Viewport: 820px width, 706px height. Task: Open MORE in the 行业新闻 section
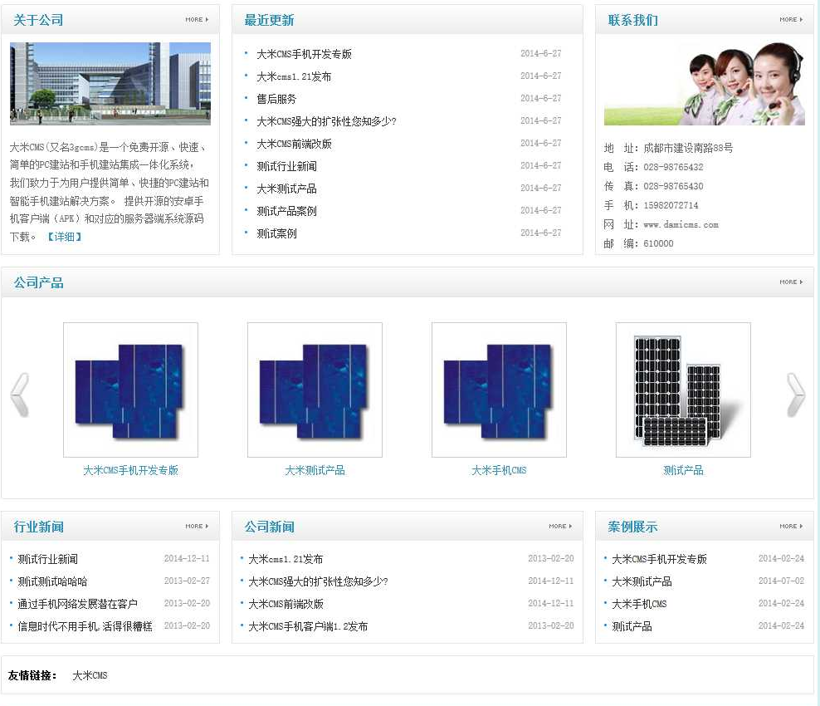coord(197,525)
